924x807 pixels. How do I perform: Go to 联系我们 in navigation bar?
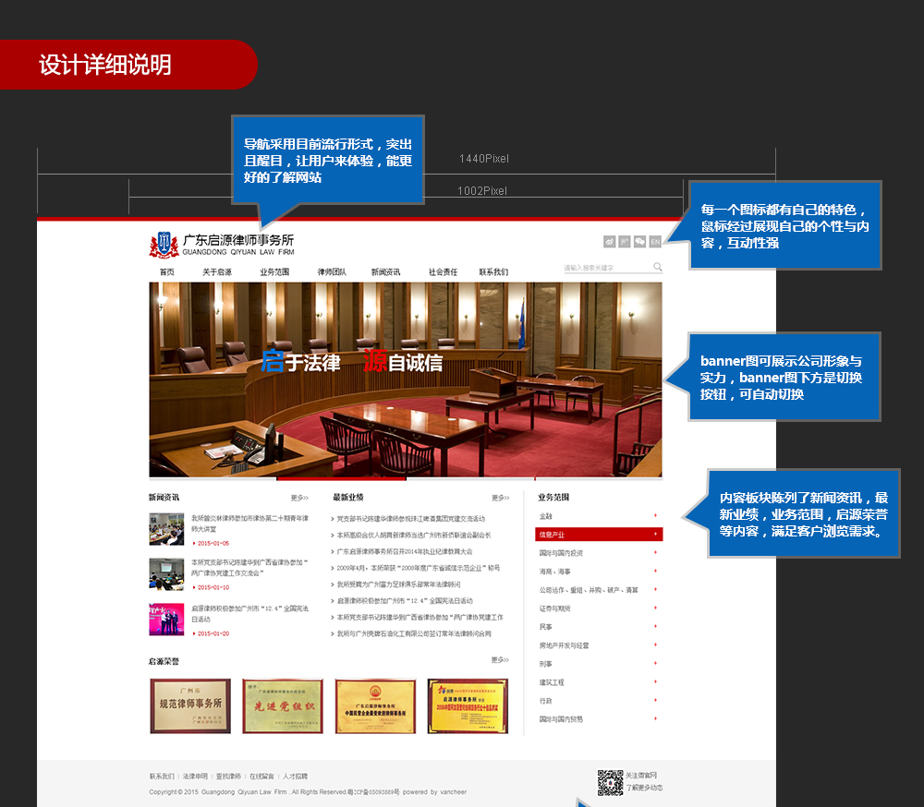(x=493, y=271)
